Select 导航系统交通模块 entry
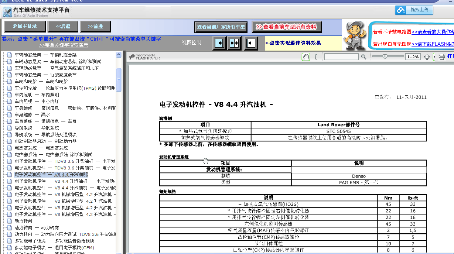The image size is (454, 254). click(x=46, y=135)
